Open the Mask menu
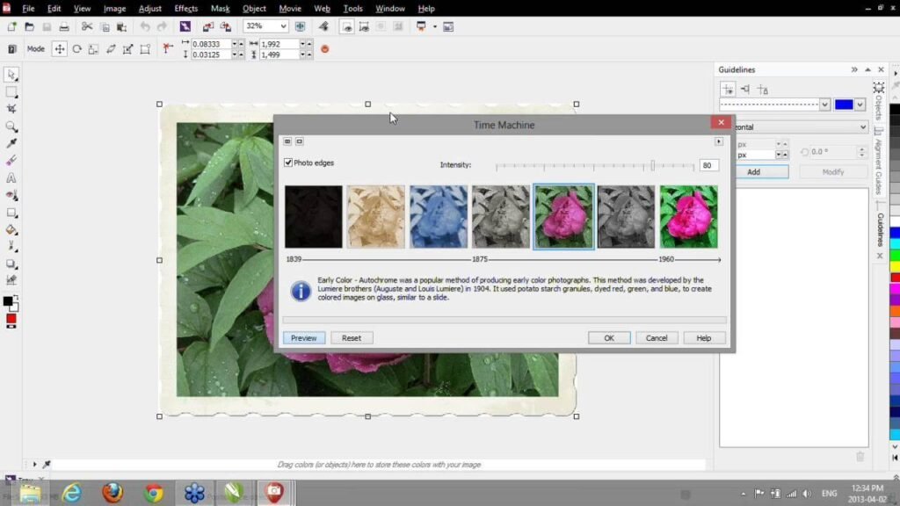Image resolution: width=900 pixels, height=506 pixels. [220, 9]
